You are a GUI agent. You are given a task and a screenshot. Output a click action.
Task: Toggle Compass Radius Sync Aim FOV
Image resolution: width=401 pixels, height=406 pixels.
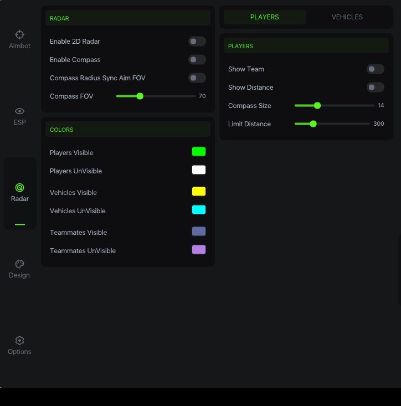coord(197,78)
